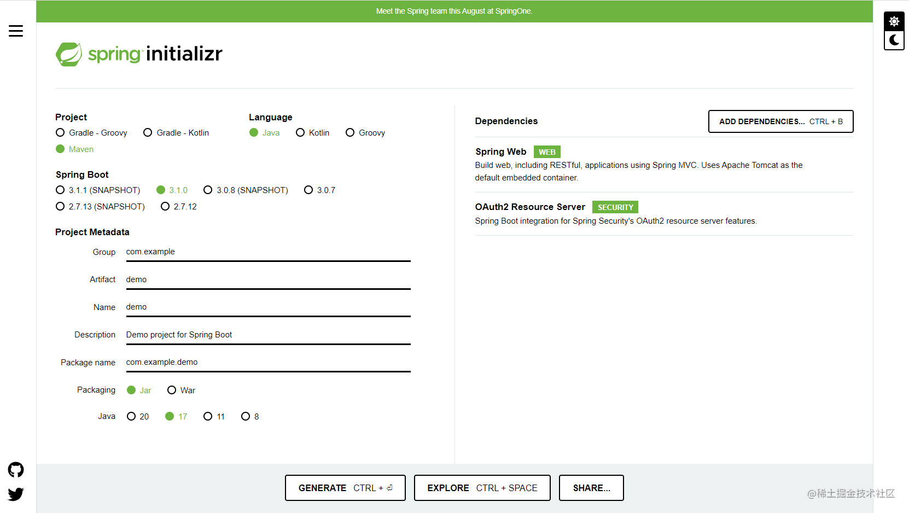This screenshot has width=909, height=513.
Task: Open the SpringOne announcement banner
Action: click(x=454, y=11)
